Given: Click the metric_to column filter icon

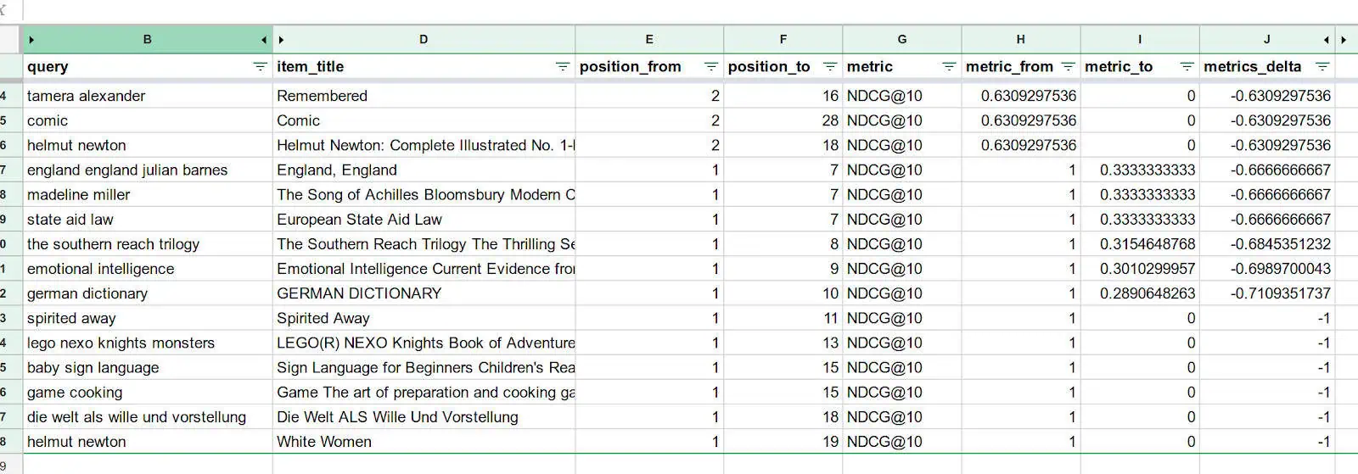Looking at the screenshot, I should point(1187,67).
